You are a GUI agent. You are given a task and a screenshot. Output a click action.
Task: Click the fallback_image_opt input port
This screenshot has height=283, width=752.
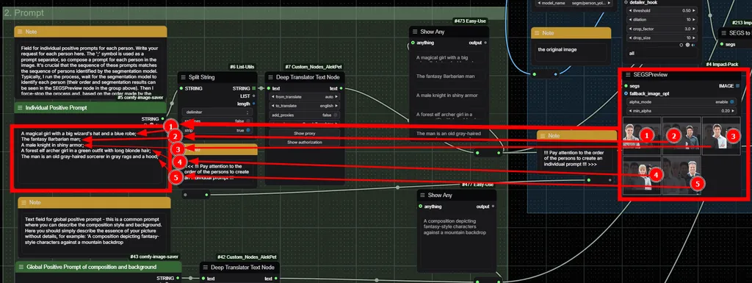click(x=626, y=93)
